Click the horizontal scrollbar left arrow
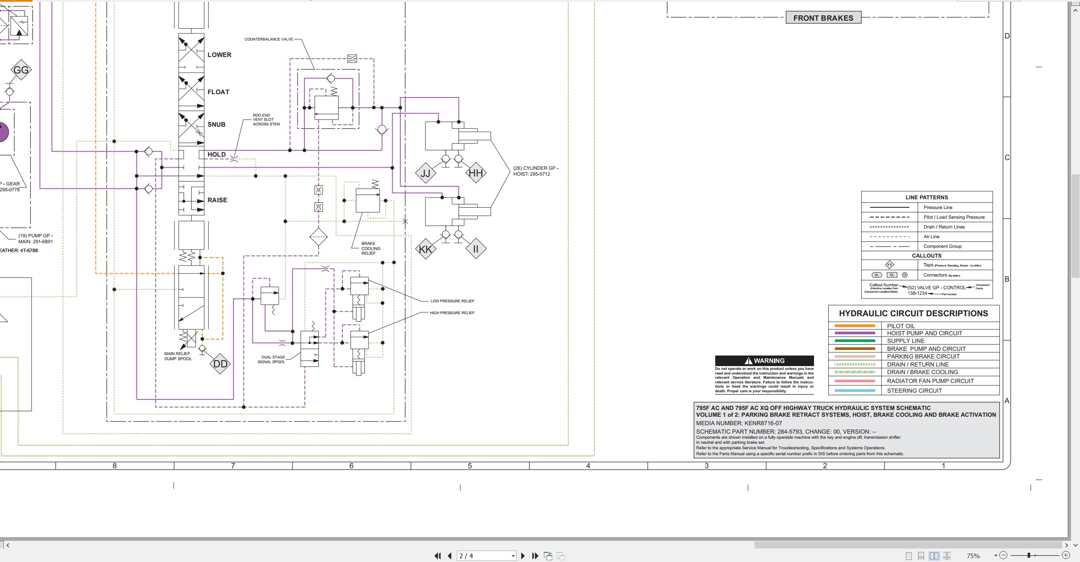Screen dimensions: 1080x562 click(x=8, y=545)
